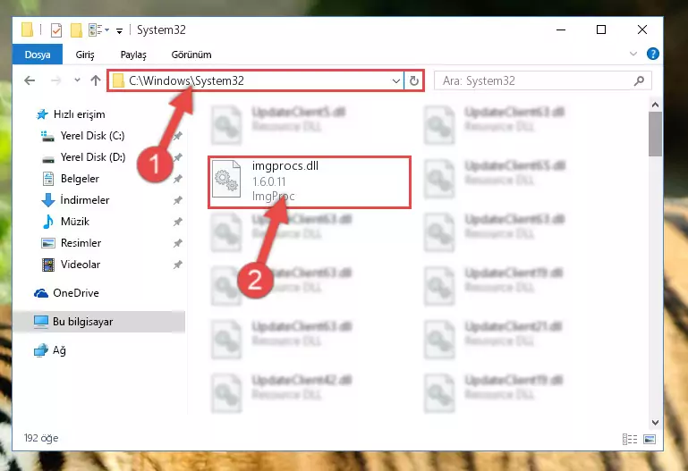Switch to the Görünüm ribbon tab

point(191,55)
